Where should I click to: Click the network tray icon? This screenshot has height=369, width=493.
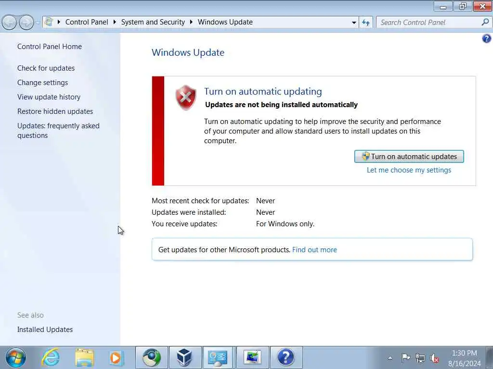tap(420, 358)
